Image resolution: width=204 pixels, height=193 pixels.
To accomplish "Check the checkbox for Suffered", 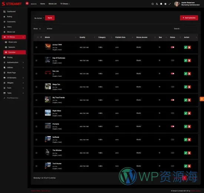I will [x=36, y=140].
